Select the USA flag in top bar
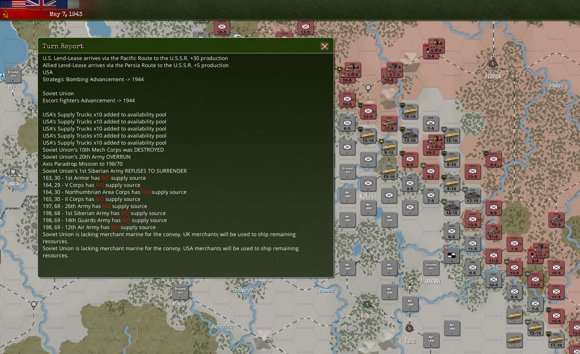The image size is (580, 354). [13, 4]
